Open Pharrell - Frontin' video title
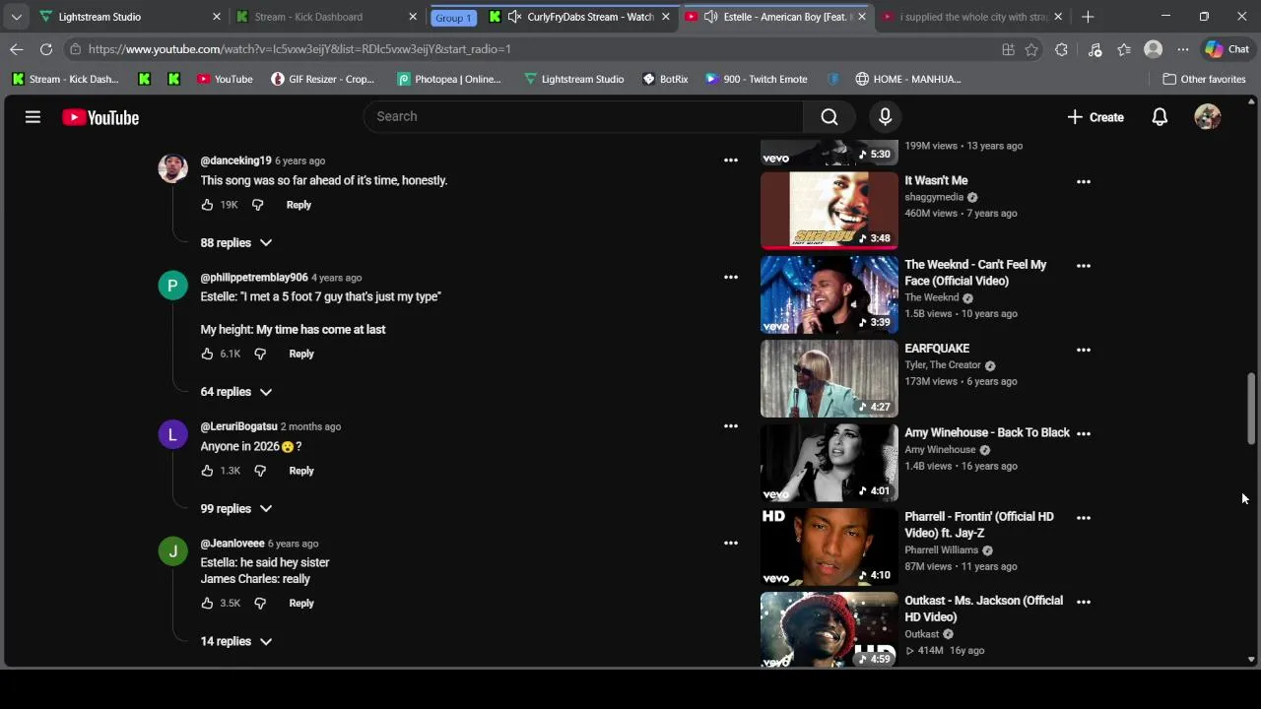The width and height of the screenshot is (1261, 709). click(979, 525)
